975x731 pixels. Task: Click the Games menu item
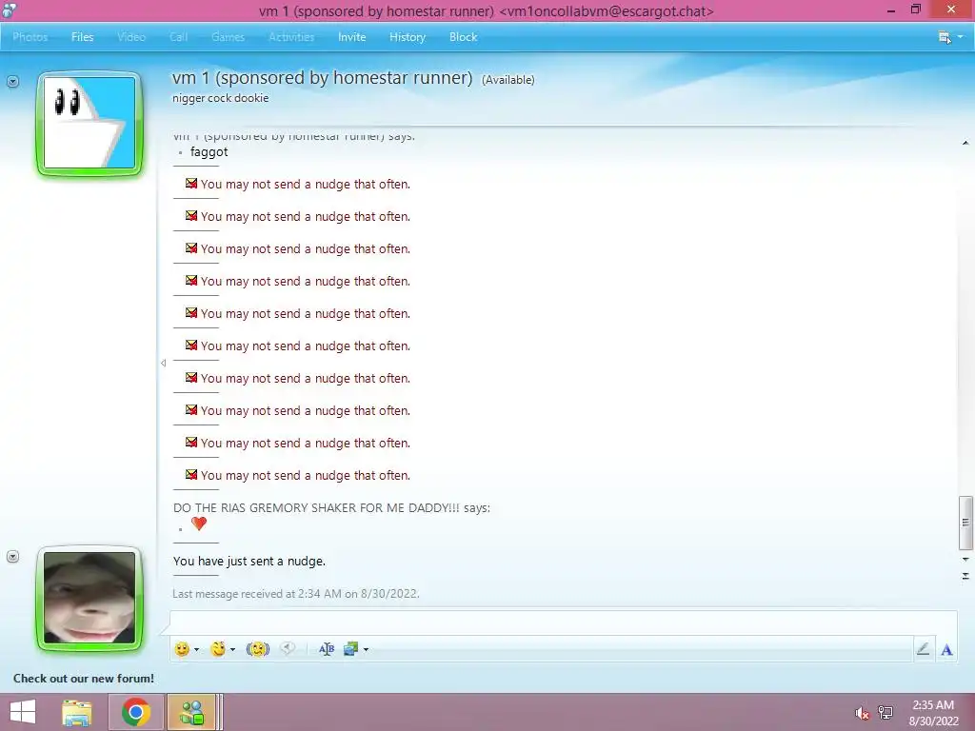228,37
